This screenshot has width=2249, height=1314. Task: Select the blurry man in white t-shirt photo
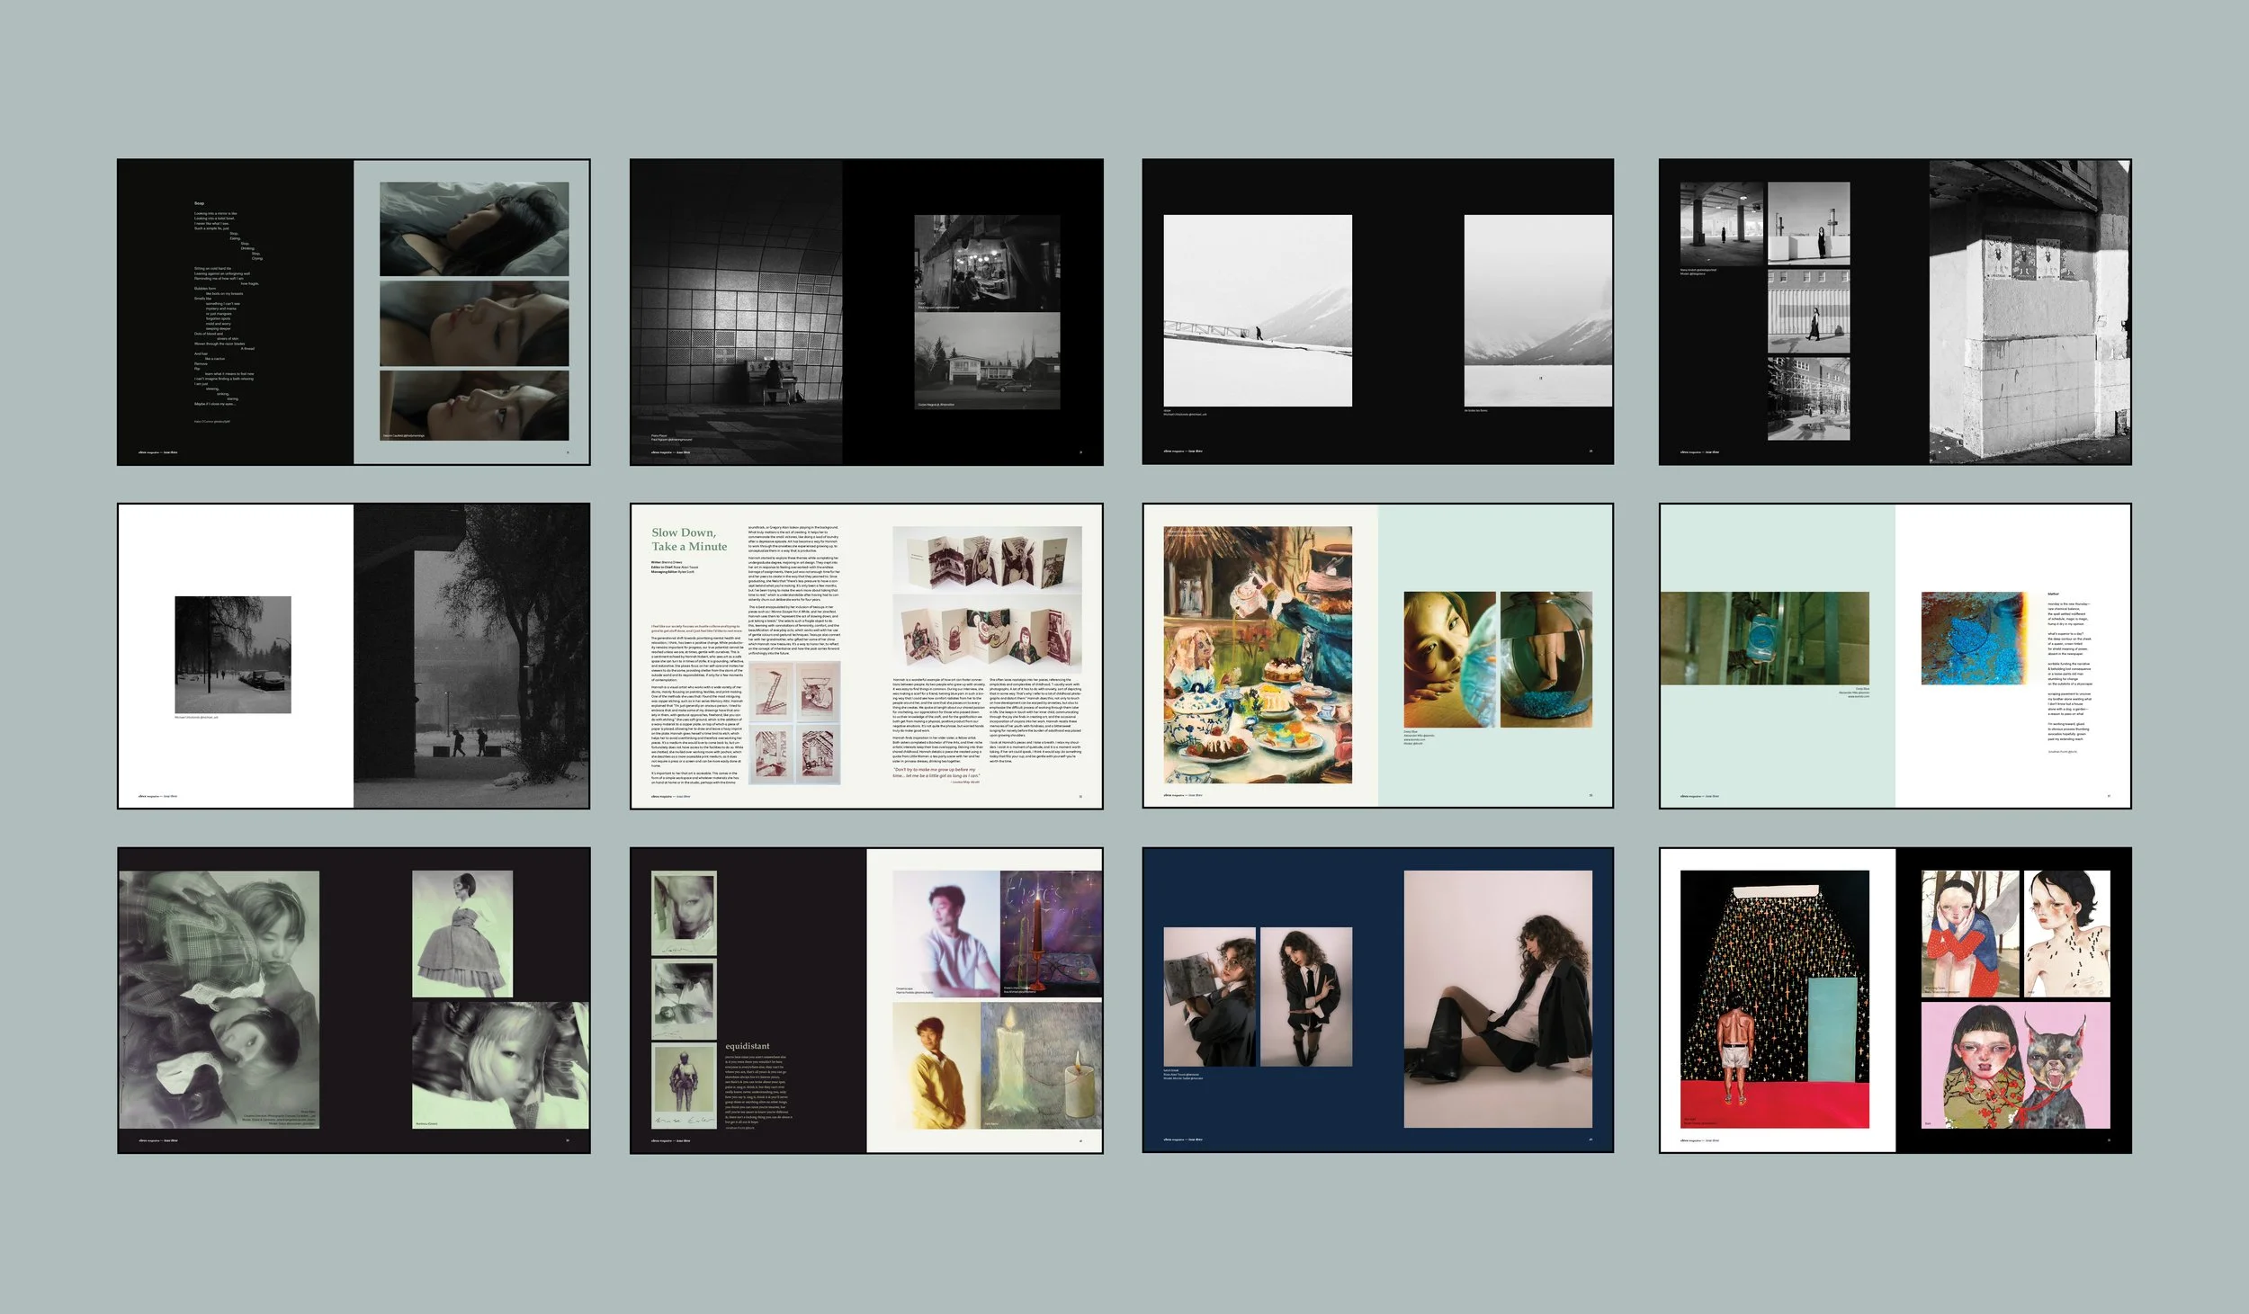[x=945, y=934]
